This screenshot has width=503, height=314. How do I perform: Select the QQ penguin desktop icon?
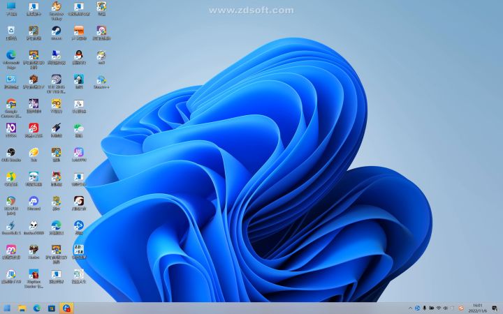coord(78,57)
